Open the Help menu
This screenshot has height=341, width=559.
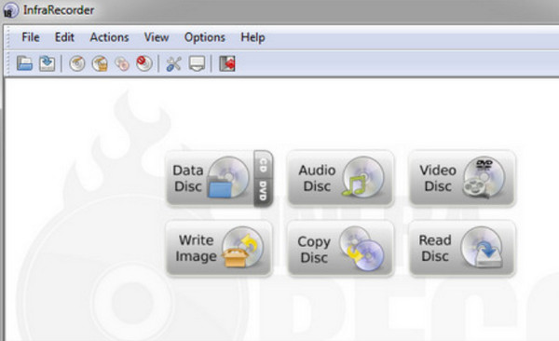pos(252,37)
